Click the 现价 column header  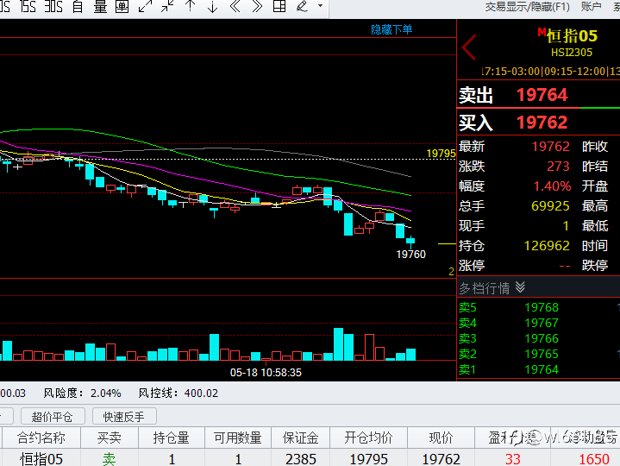[x=441, y=438]
